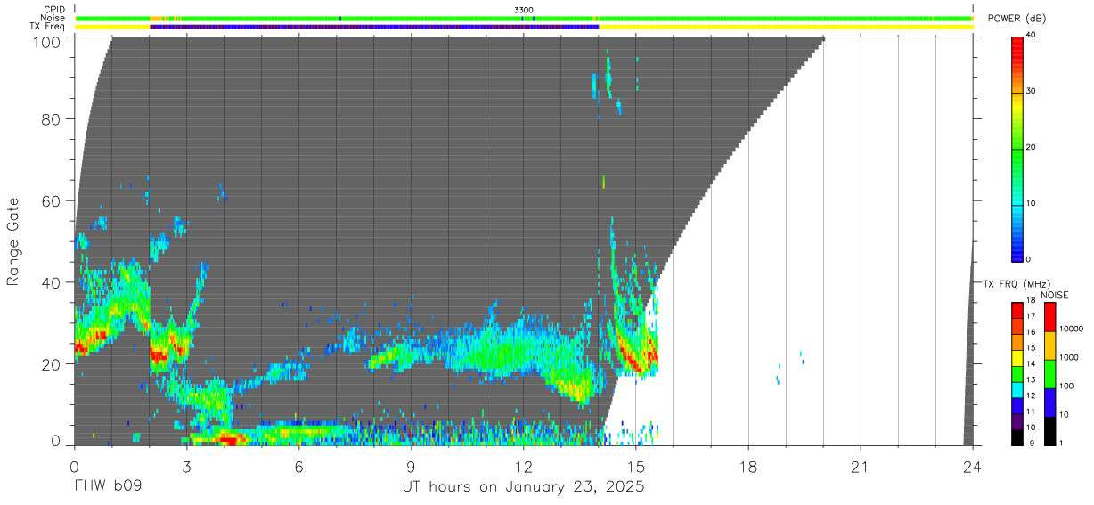Click the 1000 label on the NOISE scale
Viewport: 1094px width, 505px height.
[x=1070, y=357]
